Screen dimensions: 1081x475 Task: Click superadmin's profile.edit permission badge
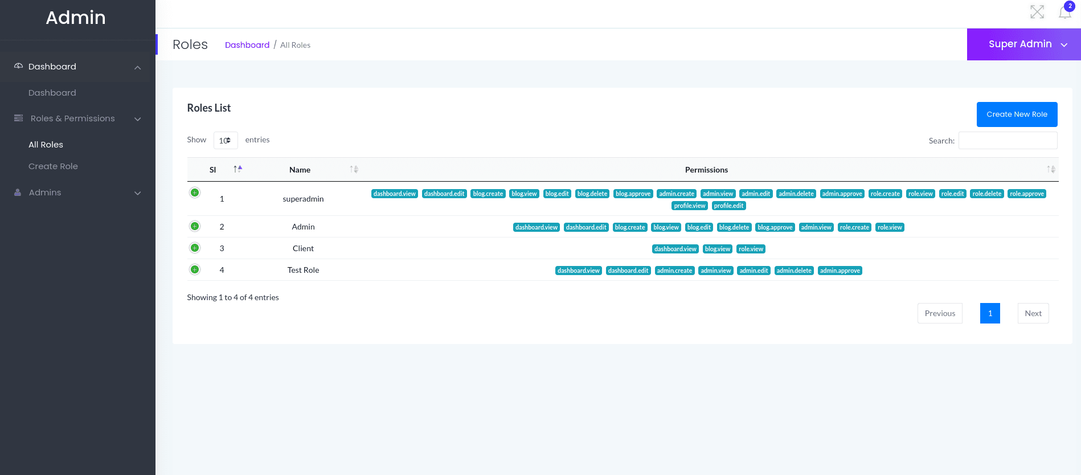pyautogui.click(x=728, y=206)
